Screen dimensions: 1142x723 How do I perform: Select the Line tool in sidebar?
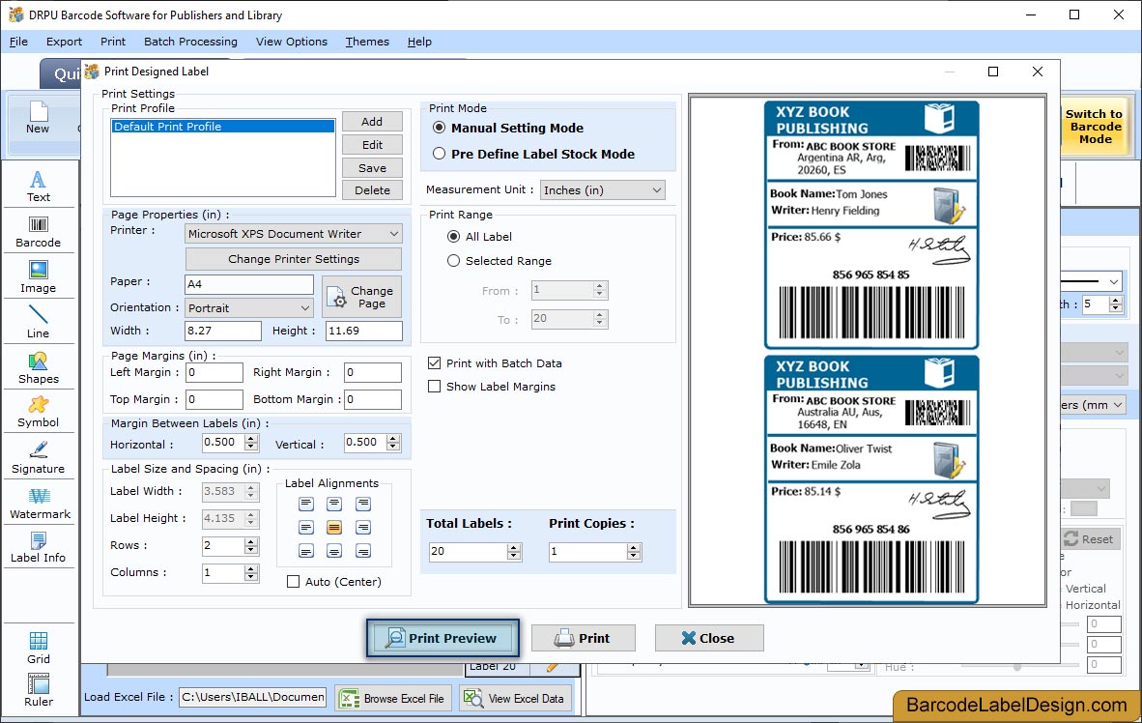click(x=38, y=322)
